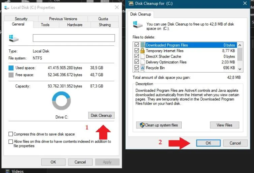Viewport: 254px width, 173px height.
Task: Click the drive icon in Disk Cleanup header
Action: click(x=138, y=24)
